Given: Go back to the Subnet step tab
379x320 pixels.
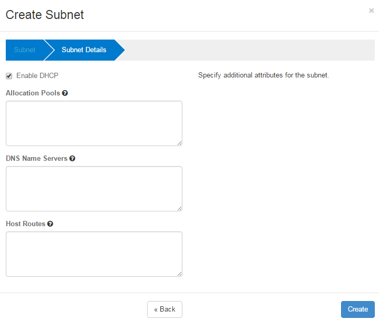Looking at the screenshot, I should click(24, 50).
